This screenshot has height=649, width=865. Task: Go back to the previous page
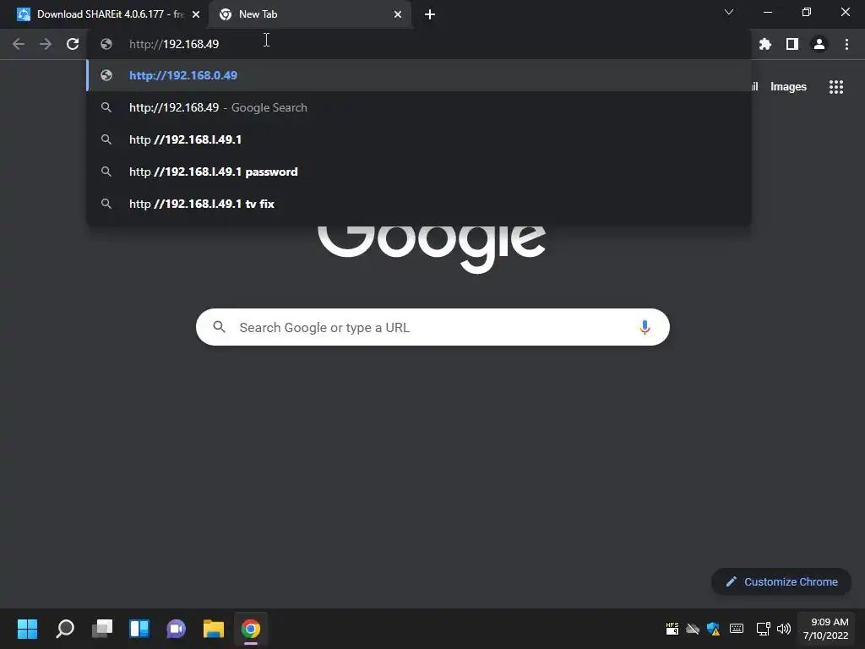click(x=19, y=44)
